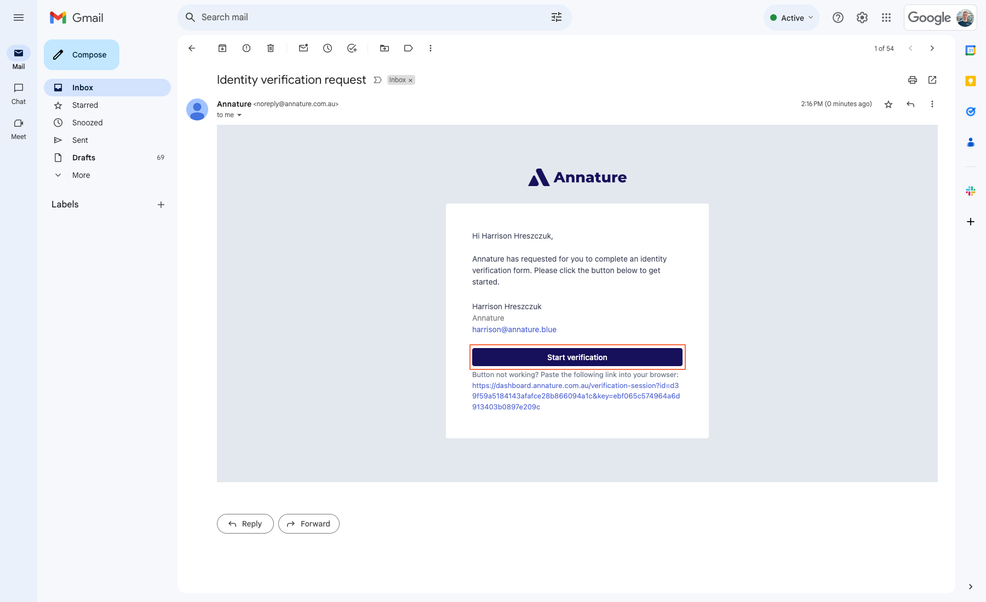Open Google Calendar side panel
Screen dimensions: 986x602
(970, 50)
